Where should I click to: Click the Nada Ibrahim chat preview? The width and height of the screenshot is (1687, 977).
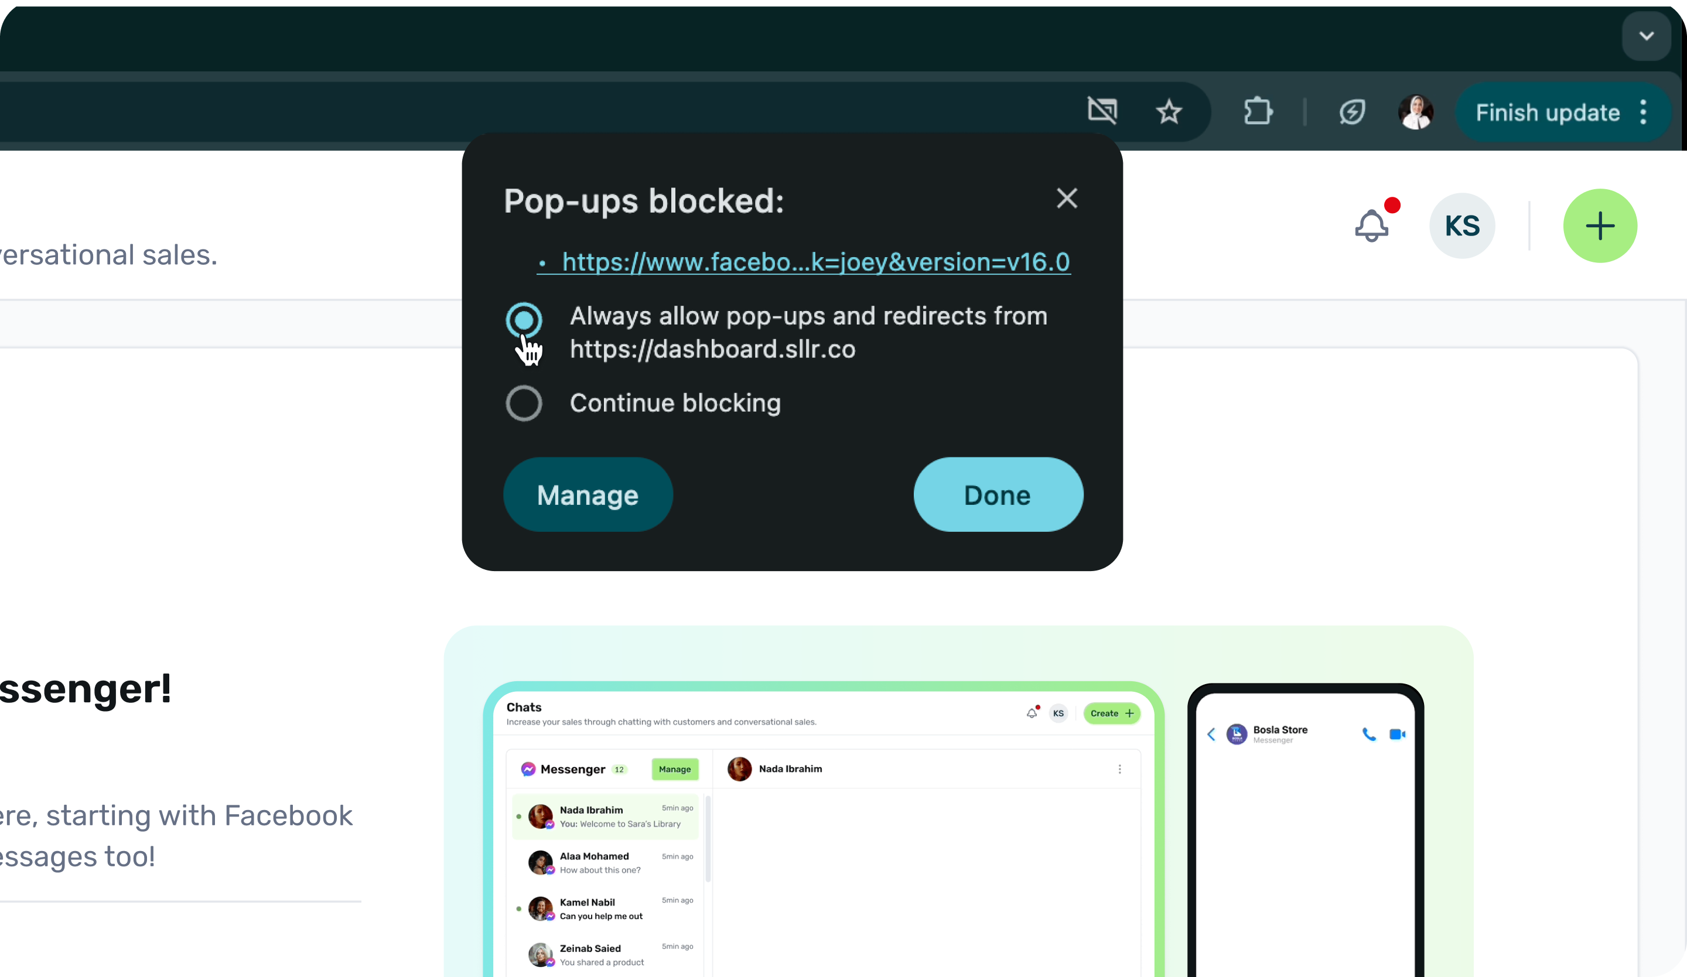point(606,817)
